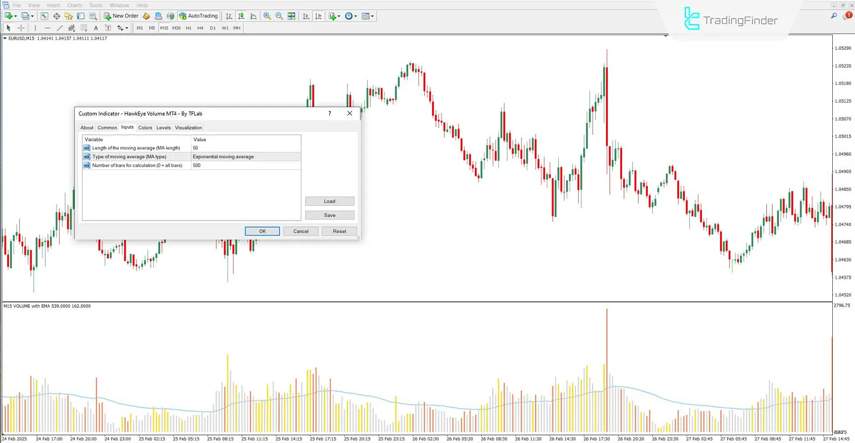Insert a Horizontal Line on the chart
The width and height of the screenshot is (855, 443).
click(x=48, y=28)
